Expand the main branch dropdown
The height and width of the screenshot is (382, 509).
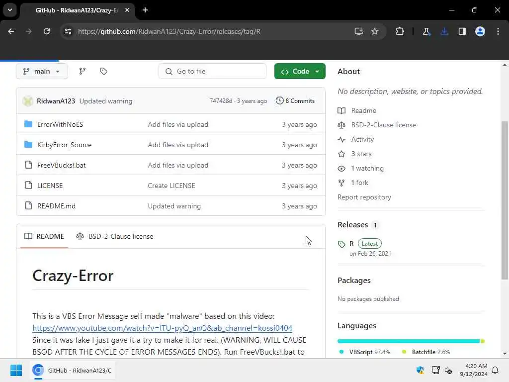coord(42,71)
